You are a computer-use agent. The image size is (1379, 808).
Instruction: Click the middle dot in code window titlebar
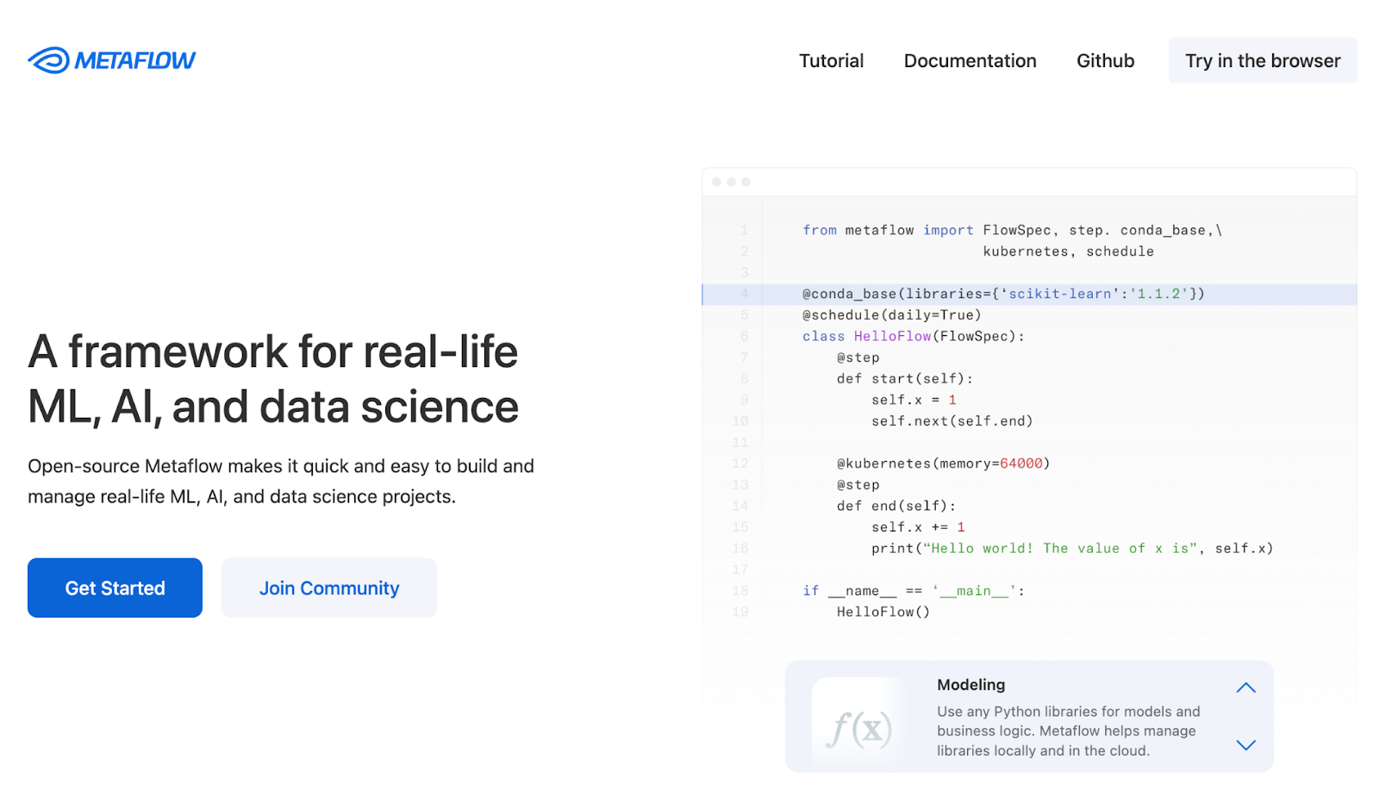[732, 183]
